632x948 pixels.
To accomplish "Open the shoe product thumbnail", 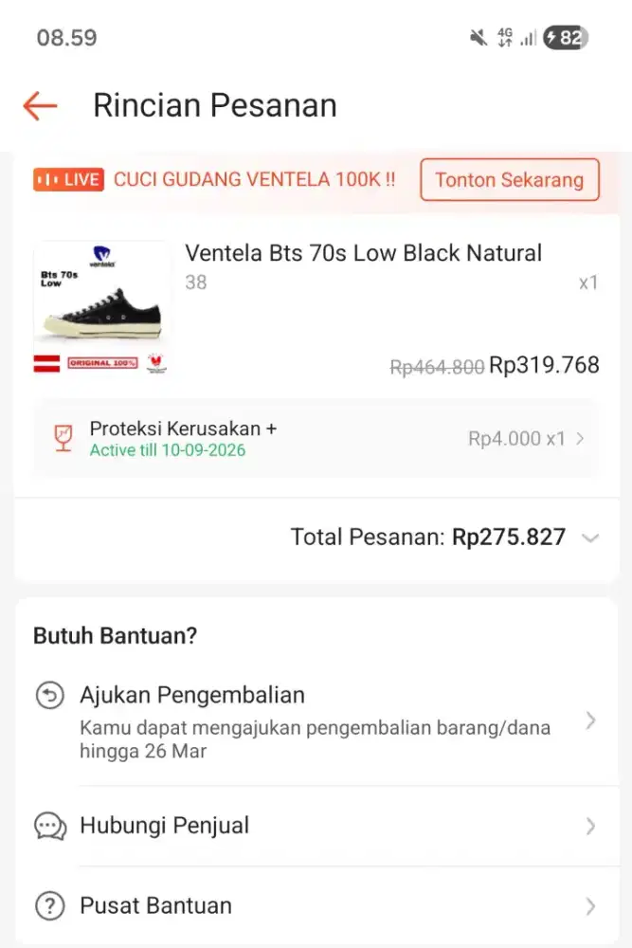I will coord(101,303).
